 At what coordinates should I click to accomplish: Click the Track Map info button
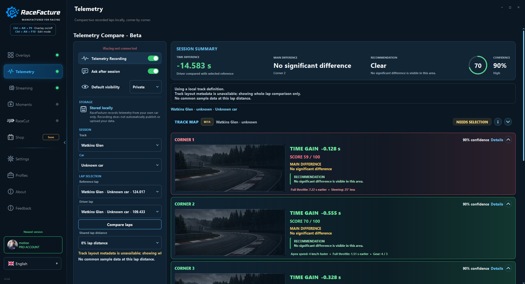(x=498, y=122)
